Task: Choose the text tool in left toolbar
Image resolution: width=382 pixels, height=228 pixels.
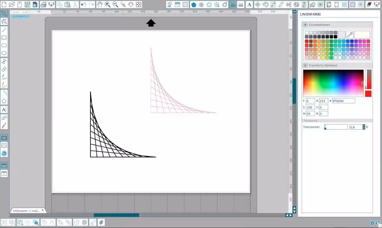Action: tap(4, 110)
